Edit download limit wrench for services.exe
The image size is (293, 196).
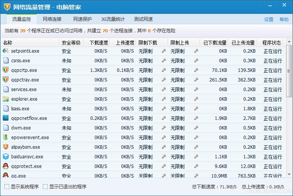(164, 89)
